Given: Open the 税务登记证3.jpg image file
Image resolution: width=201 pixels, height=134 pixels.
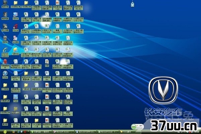Looking at the screenshot, I should point(47,123).
